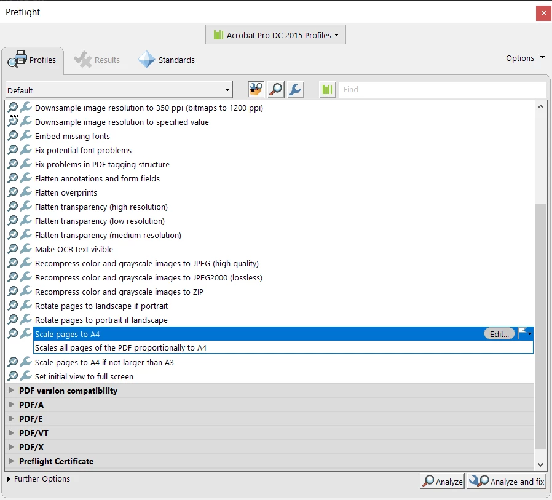Click wrench icon beside Rotate pages to landscape

tap(26, 305)
